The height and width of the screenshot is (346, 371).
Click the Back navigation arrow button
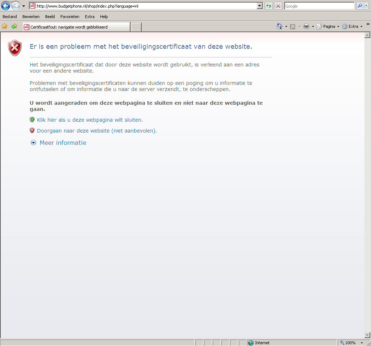coord(6,6)
